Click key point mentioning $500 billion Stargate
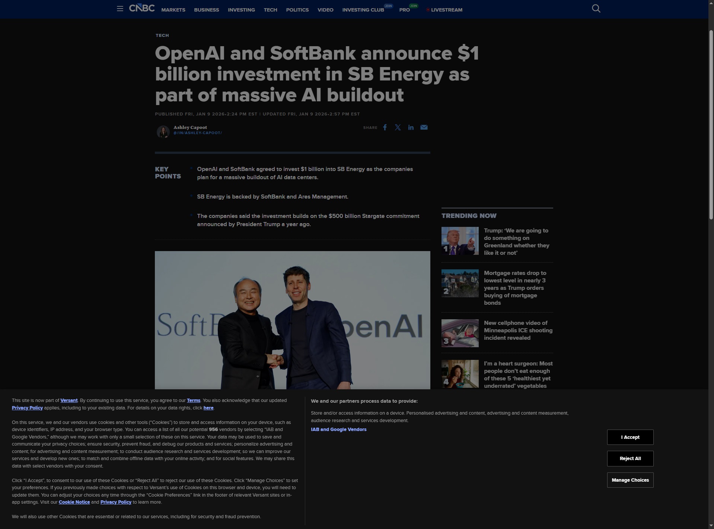The height and width of the screenshot is (529, 714). click(308, 220)
